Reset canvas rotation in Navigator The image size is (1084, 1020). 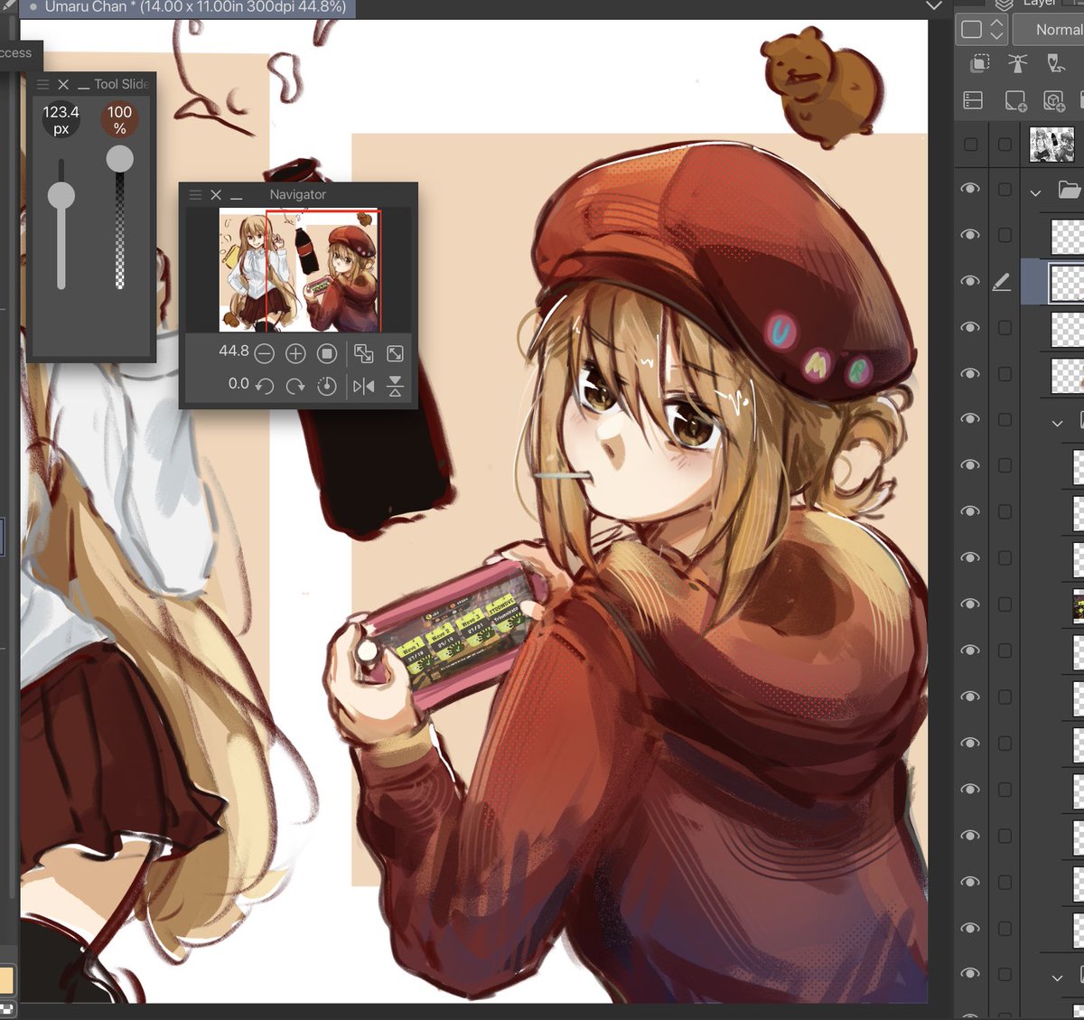[x=327, y=387]
